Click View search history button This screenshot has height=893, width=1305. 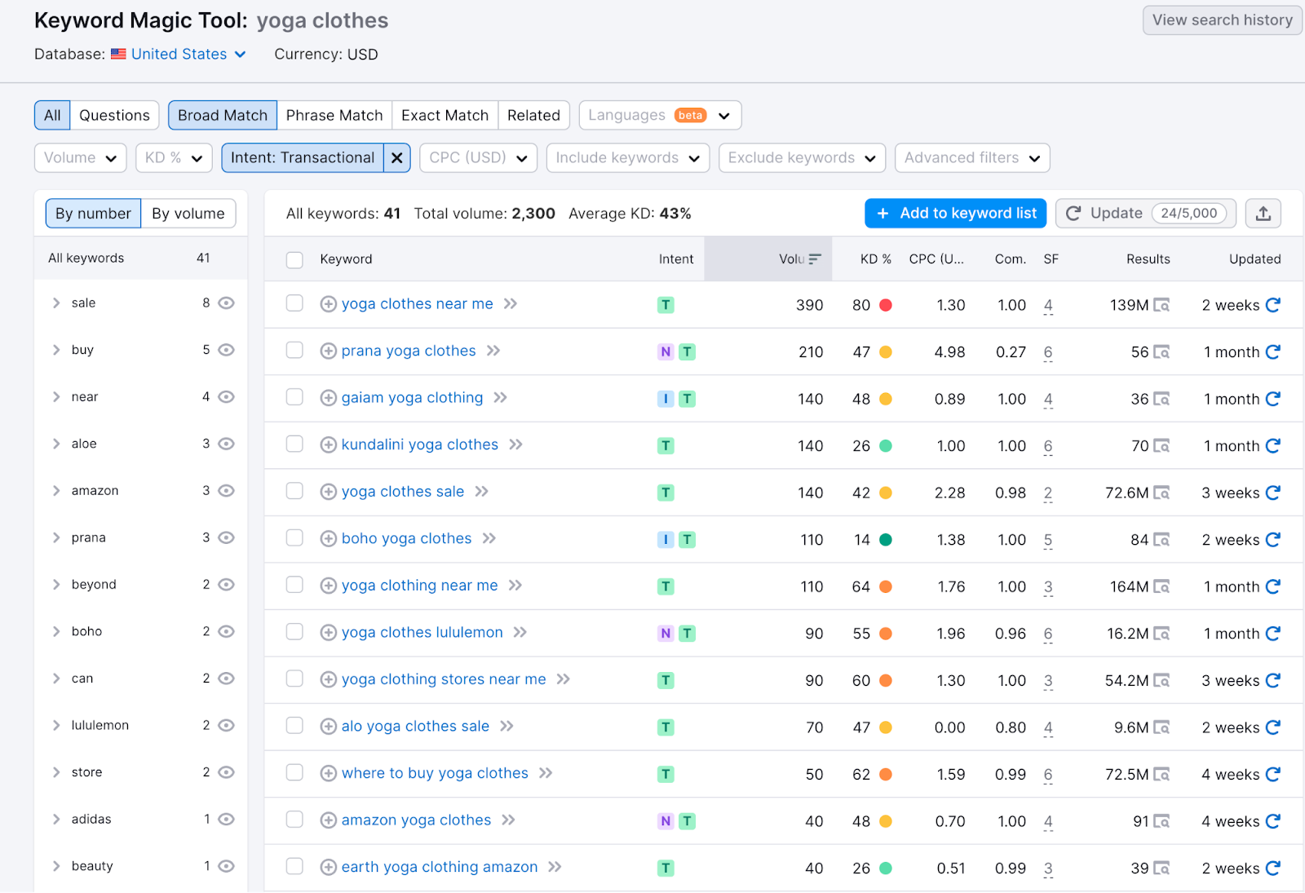point(1222,20)
